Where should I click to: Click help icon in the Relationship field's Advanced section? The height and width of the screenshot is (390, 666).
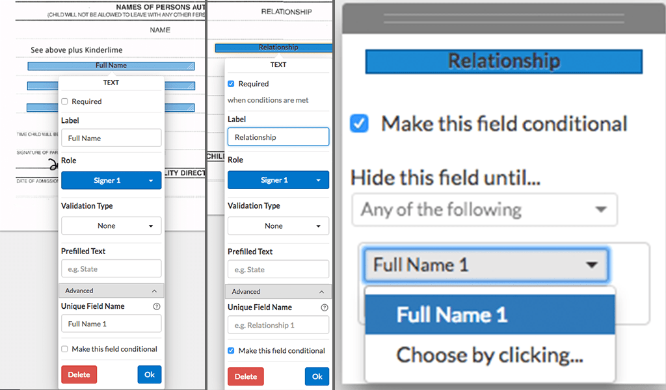click(x=325, y=307)
